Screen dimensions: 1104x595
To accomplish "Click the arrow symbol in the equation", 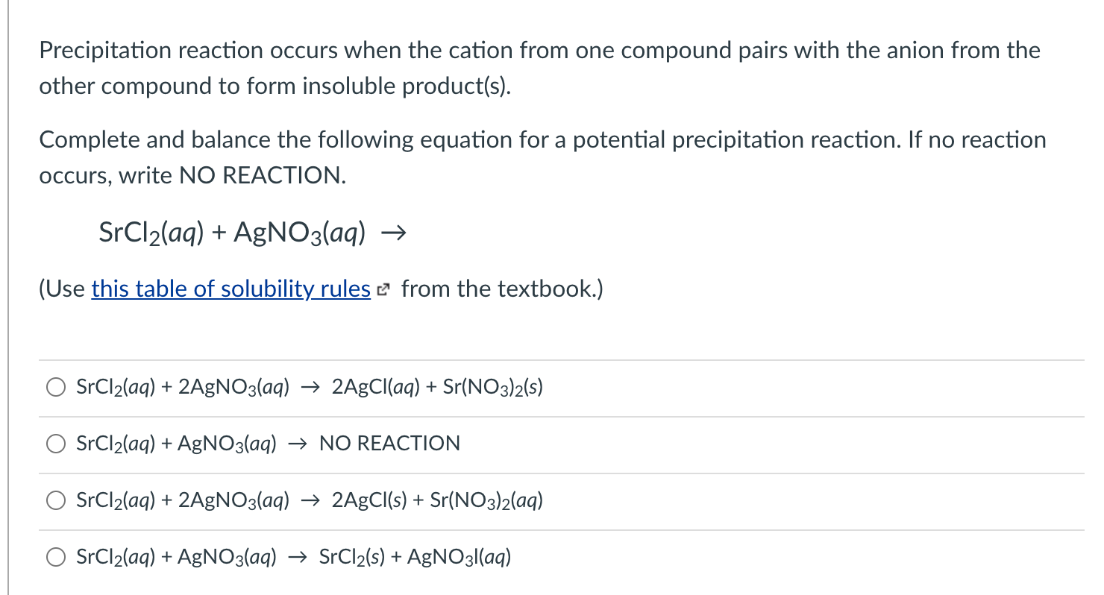I will pyautogui.click(x=398, y=232).
